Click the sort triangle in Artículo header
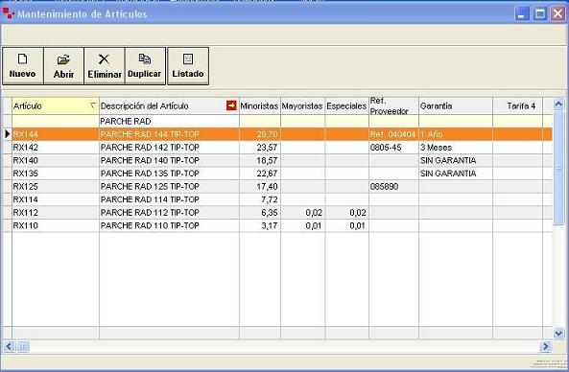 click(93, 105)
